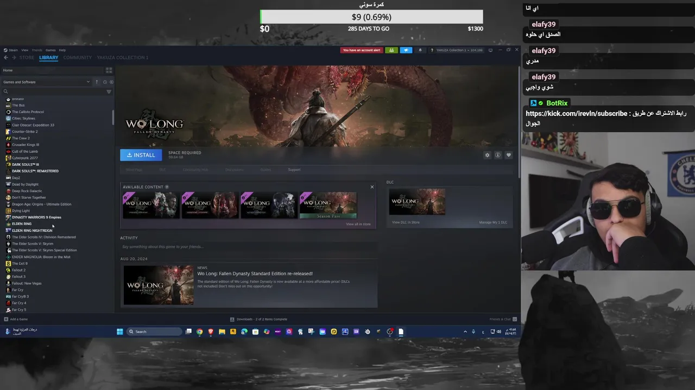Select The Callisto Protocol in the library

click(x=28, y=112)
